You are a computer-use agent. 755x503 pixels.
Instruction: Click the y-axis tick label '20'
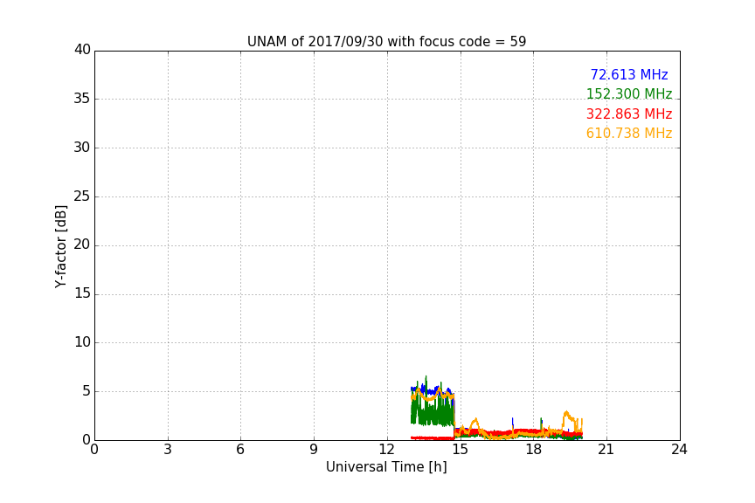tap(82, 245)
